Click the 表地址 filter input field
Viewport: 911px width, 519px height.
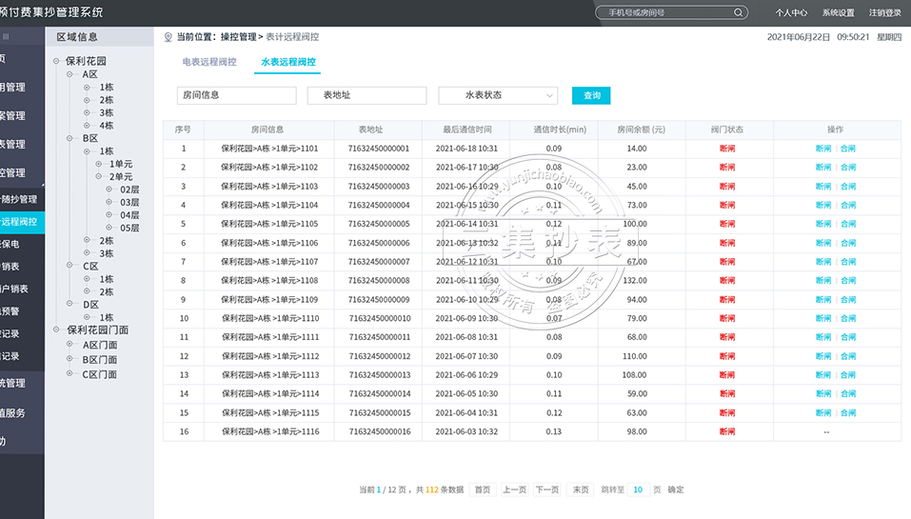(366, 95)
